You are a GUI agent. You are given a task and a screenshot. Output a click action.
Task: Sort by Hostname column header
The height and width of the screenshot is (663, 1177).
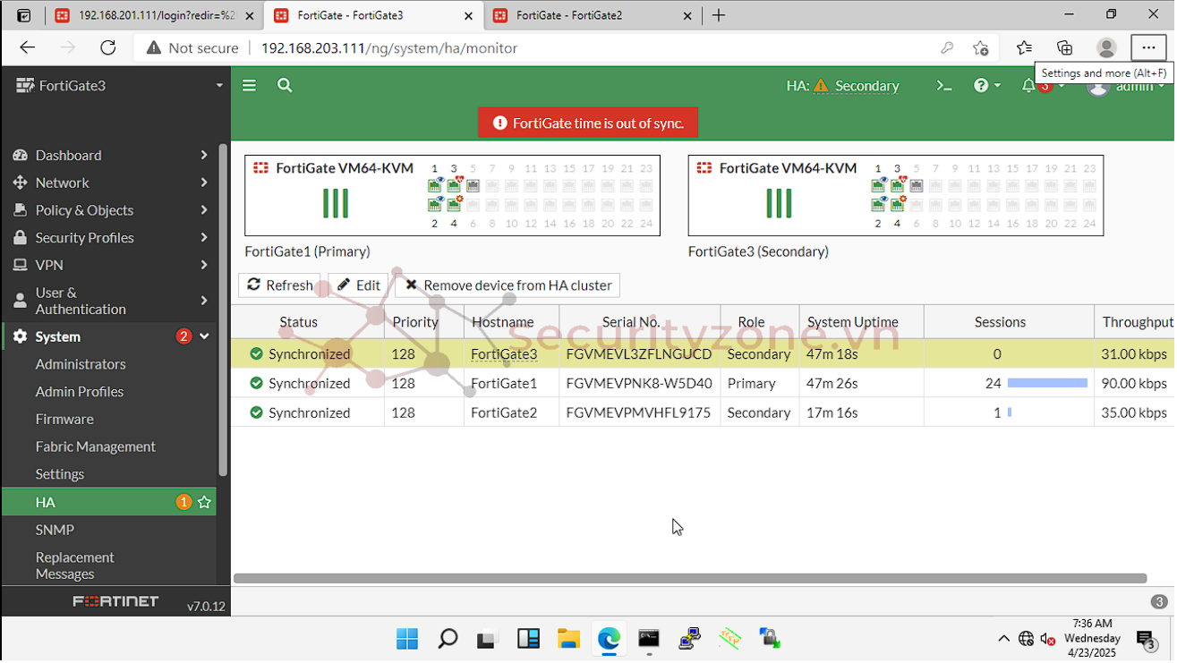502,322
